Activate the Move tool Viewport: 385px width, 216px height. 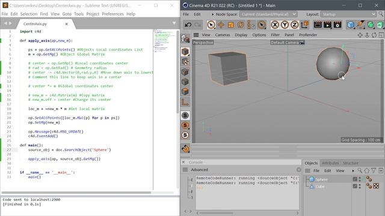[x=221, y=25]
